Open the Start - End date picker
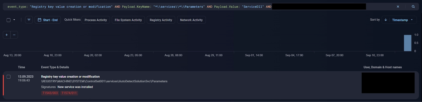Viewport: 422px width, 102px height. 48,20
